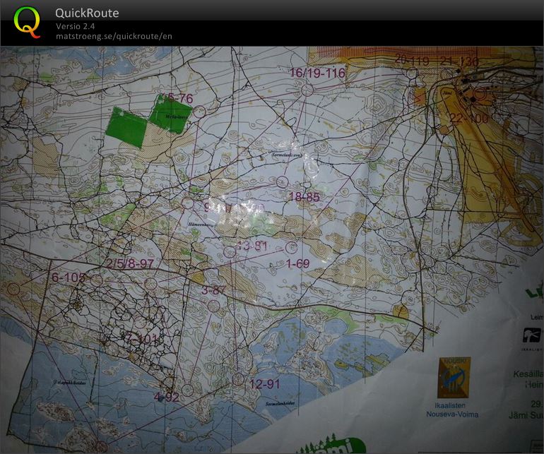Click the Ikaalisten Nouseva-Voima caption text
This screenshot has height=454, width=544.
[x=452, y=410]
